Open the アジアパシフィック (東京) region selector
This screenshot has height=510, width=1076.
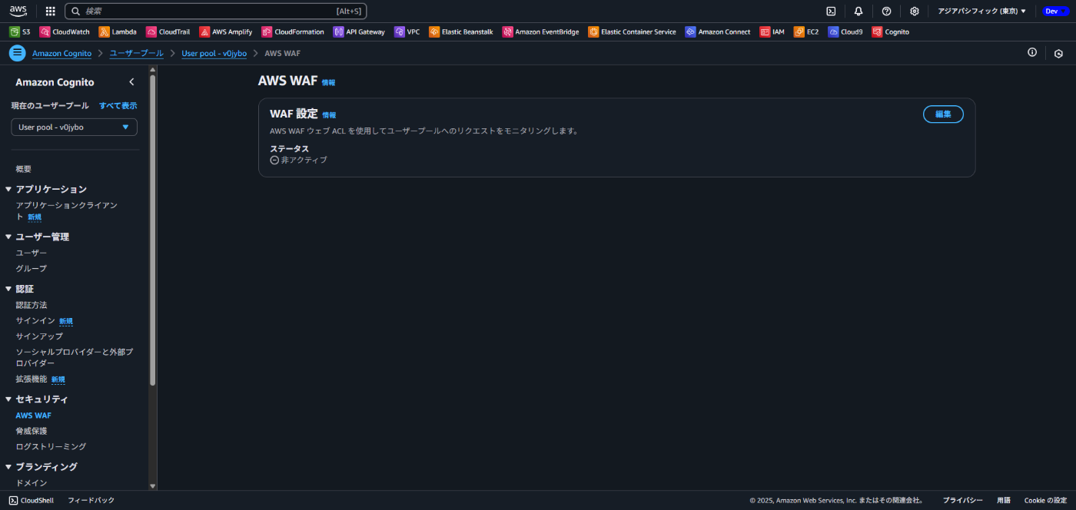[x=981, y=12]
